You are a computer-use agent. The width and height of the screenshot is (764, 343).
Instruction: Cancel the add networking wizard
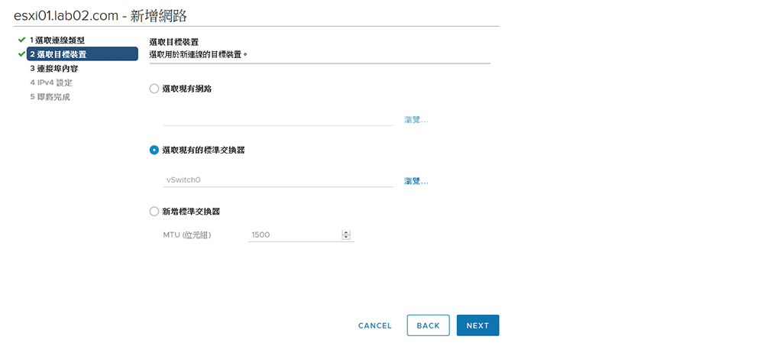(x=374, y=325)
